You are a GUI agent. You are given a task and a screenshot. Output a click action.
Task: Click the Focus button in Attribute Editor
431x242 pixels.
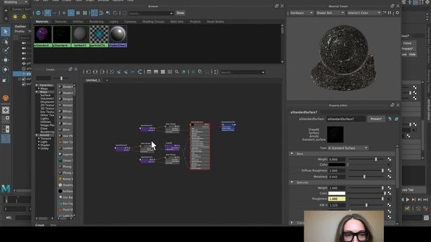[x=407, y=43]
